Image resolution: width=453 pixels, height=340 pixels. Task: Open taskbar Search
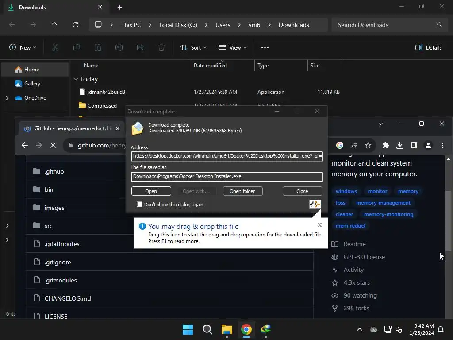click(x=207, y=329)
